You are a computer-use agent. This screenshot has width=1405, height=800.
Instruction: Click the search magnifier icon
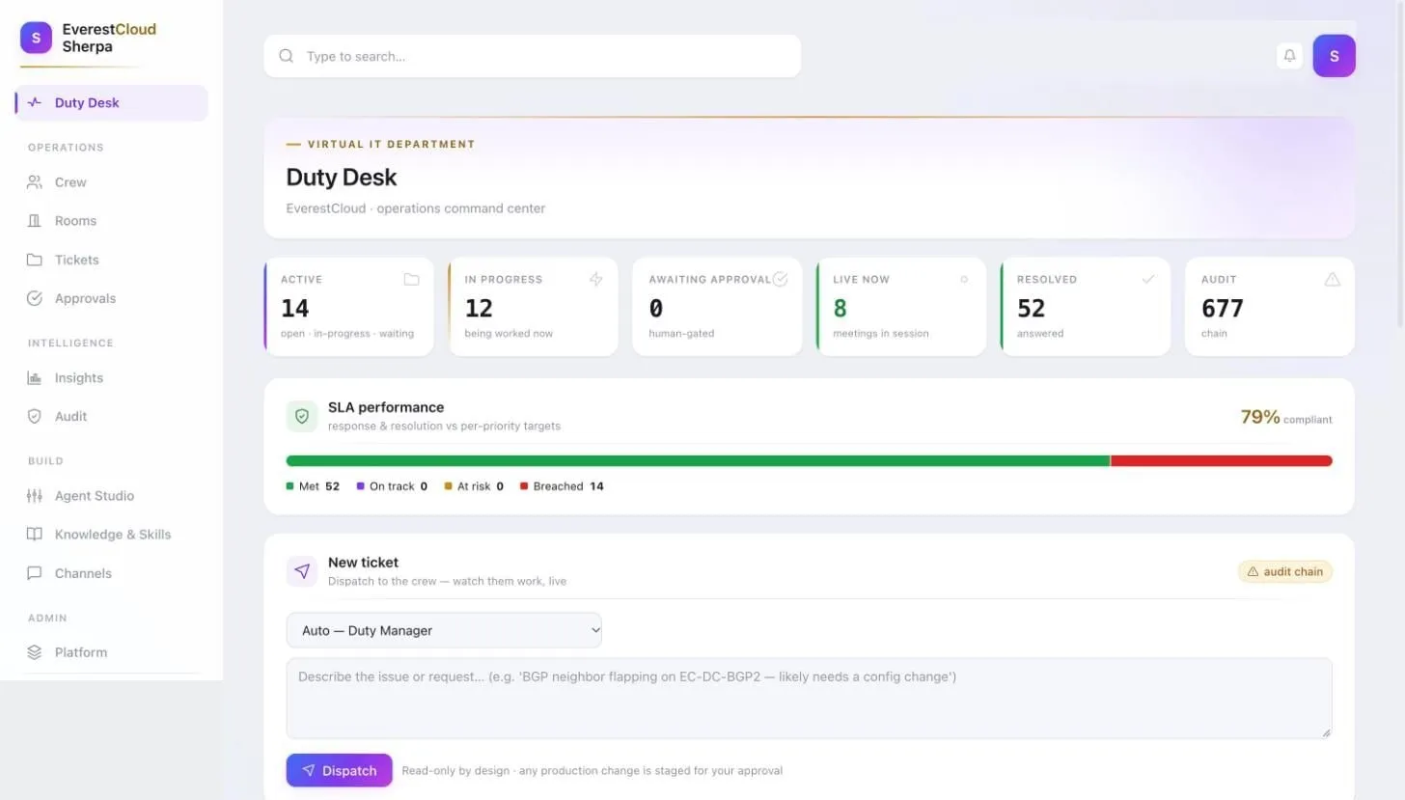287,56
